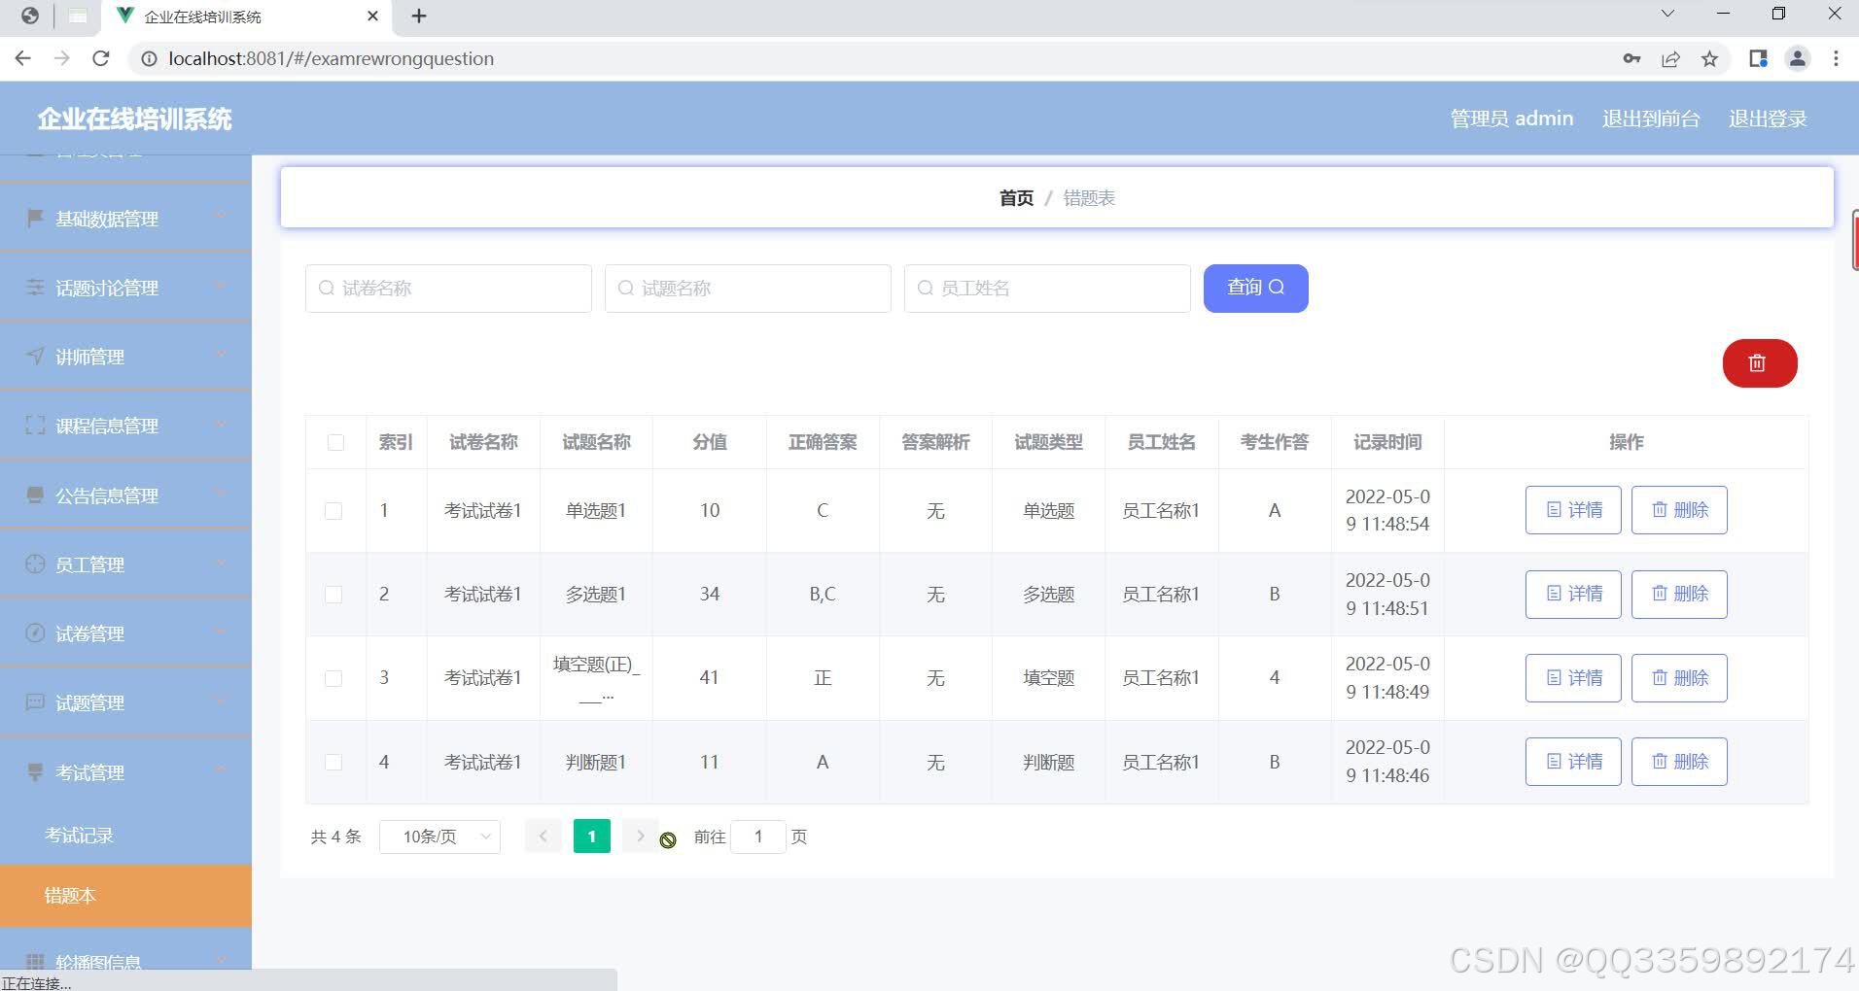This screenshot has height=991, width=1859.
Task: Click the 查询 search button
Action: coord(1255,288)
